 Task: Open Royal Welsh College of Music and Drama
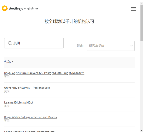pyautogui.click(x=30, y=117)
